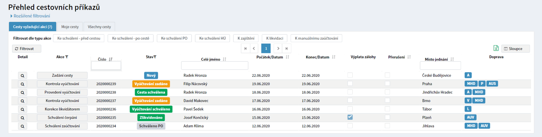Click Korekce likvidátorem action button
Screen dimensions: 542x137
[62, 109]
